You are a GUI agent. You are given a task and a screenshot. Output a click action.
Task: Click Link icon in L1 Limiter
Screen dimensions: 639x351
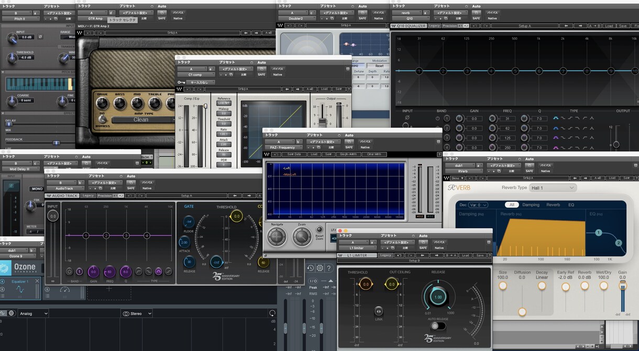click(x=378, y=311)
